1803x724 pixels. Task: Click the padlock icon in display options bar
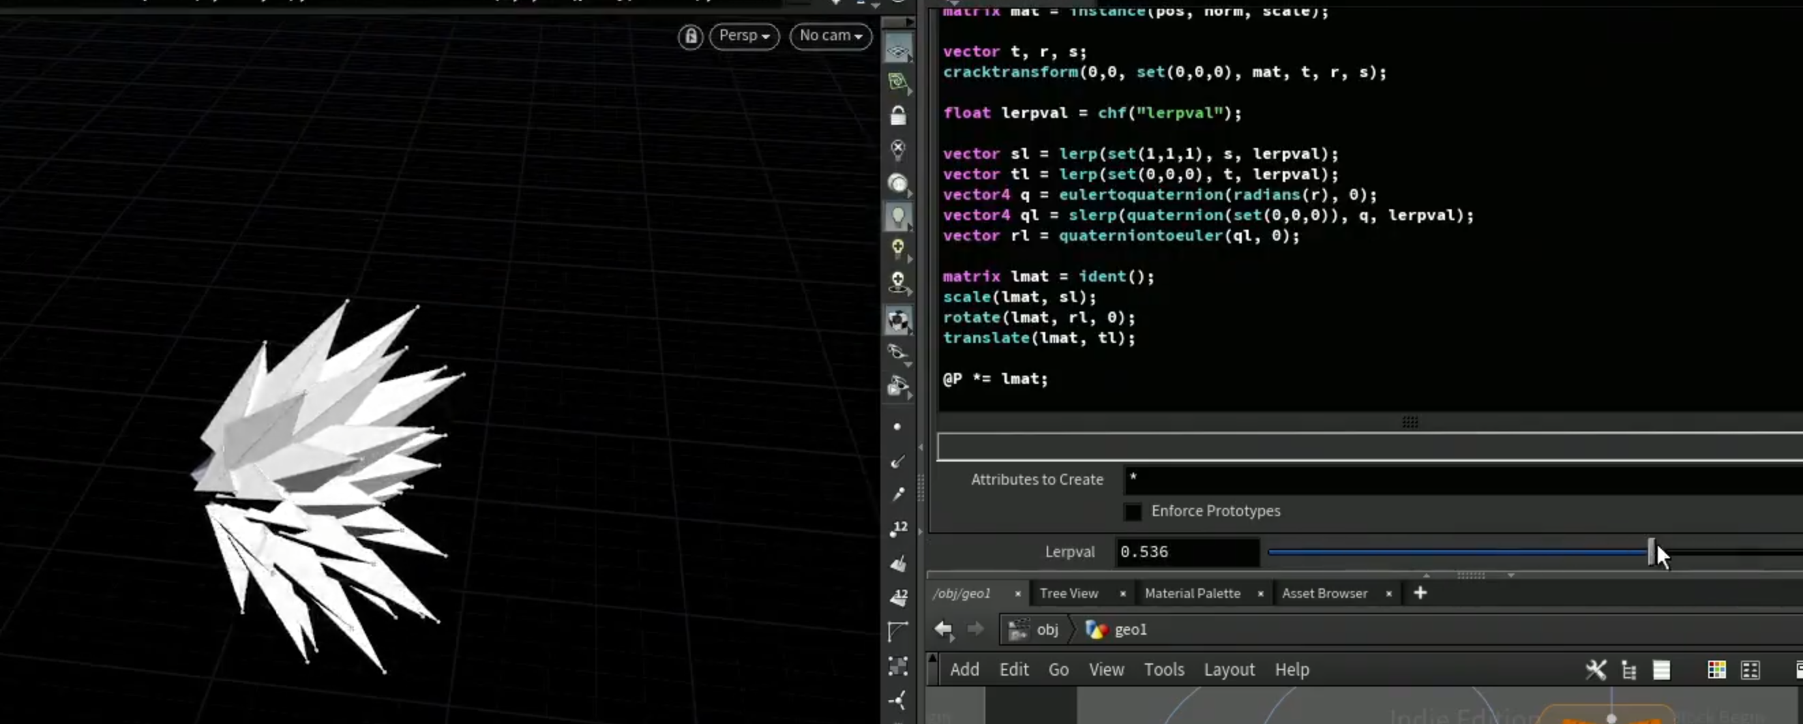pyautogui.click(x=898, y=115)
